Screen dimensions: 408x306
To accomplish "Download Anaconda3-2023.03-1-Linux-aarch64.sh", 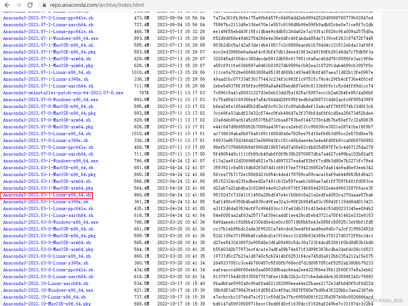I will pos(48,215).
